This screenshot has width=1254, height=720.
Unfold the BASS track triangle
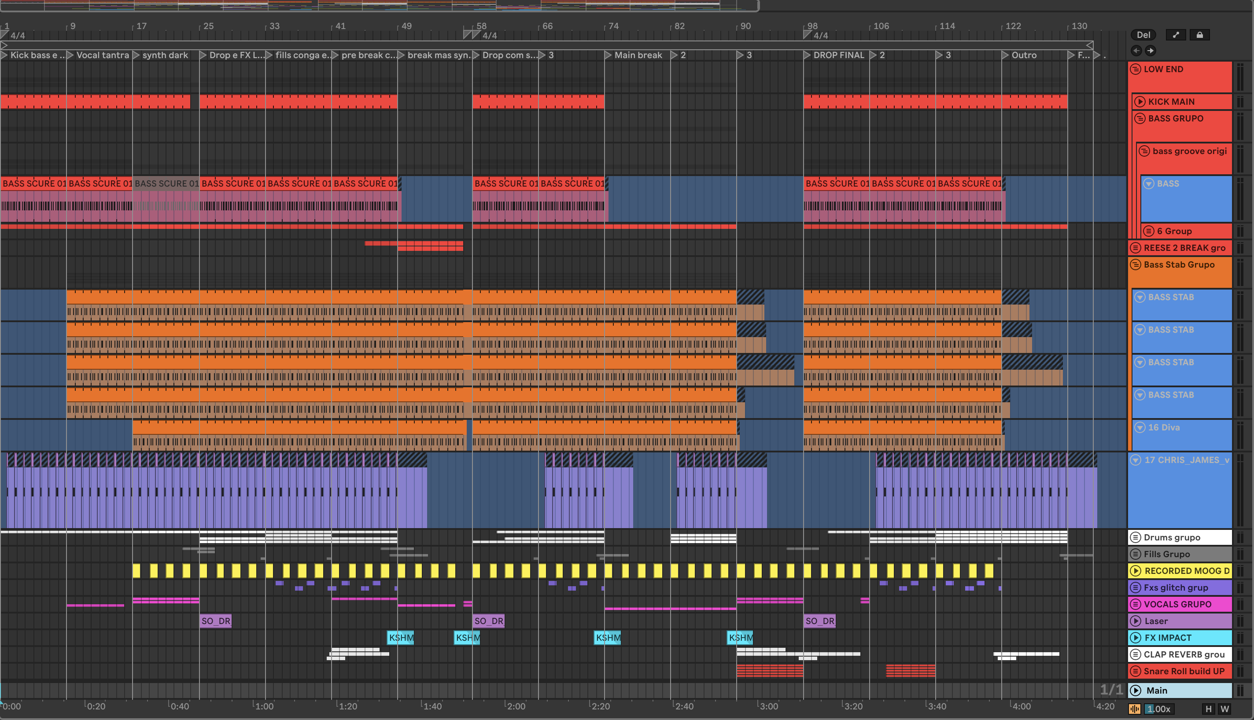click(1149, 184)
